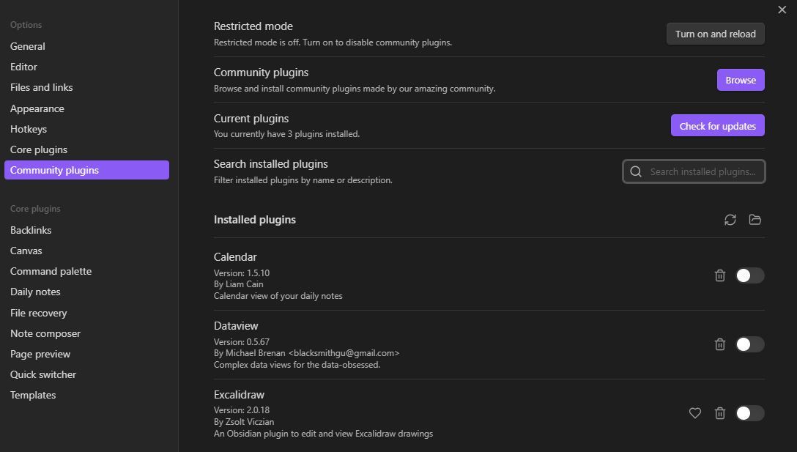Click the Excalidraw heart donate icon

pyautogui.click(x=695, y=413)
